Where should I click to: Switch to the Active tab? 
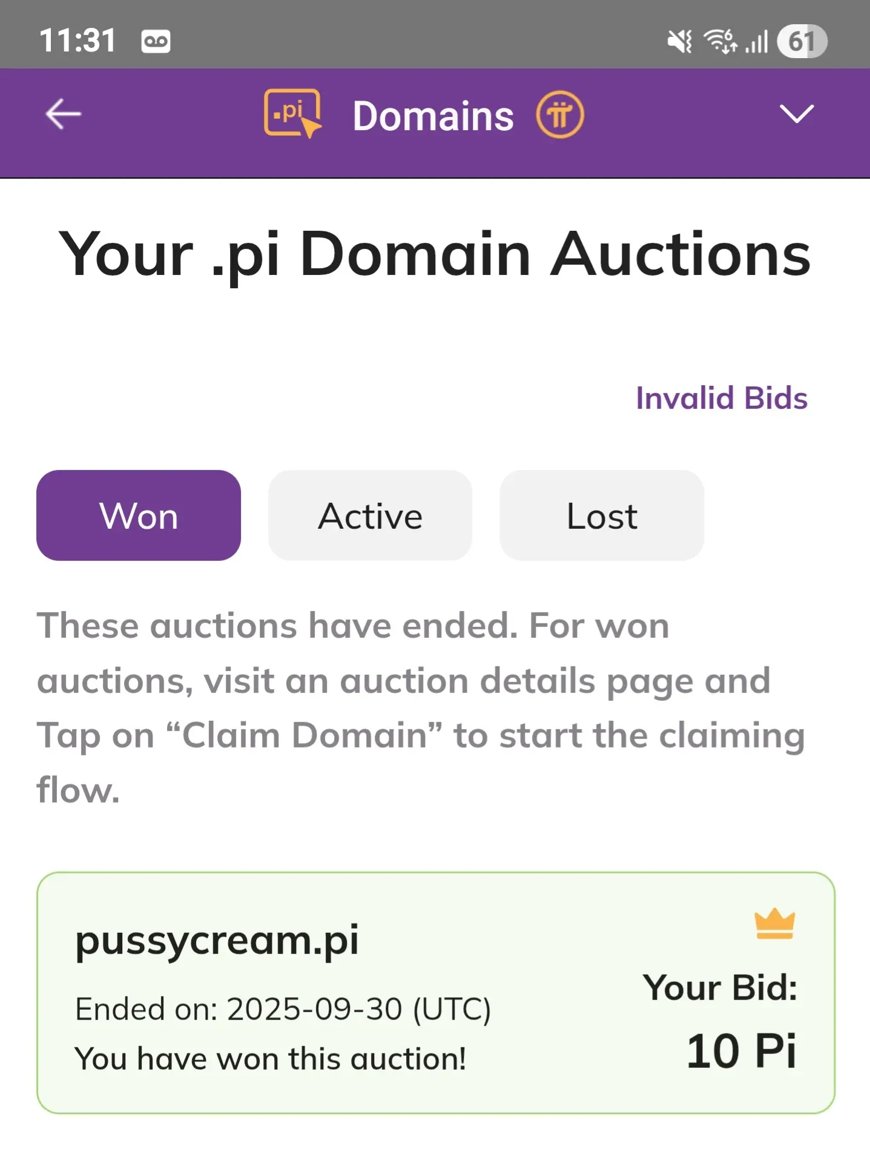tap(370, 515)
